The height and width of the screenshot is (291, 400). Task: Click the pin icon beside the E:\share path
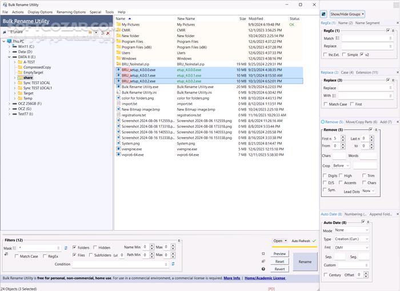tap(5, 32)
